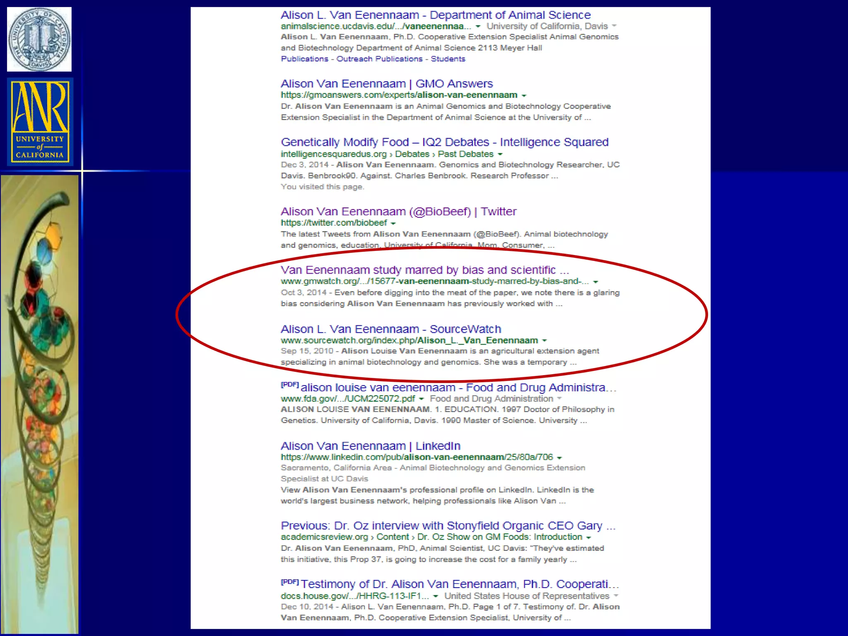Image resolution: width=848 pixels, height=636 pixels.
Task: Open the IQ2 Debates Intelligence Squared result
Action: (444, 142)
